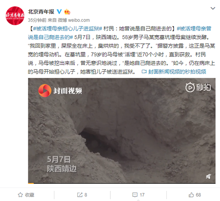Screen dimensions: 220x201
Task: Repost the post showing 8 forwards
Action: 82,195
